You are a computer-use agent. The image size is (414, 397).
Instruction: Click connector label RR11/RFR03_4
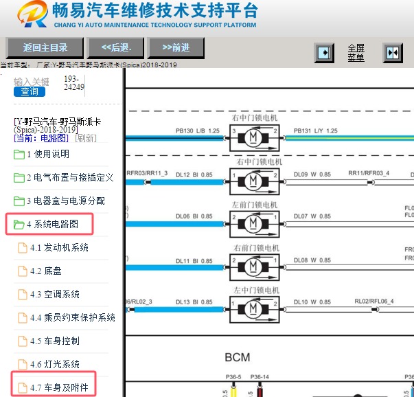369,173
